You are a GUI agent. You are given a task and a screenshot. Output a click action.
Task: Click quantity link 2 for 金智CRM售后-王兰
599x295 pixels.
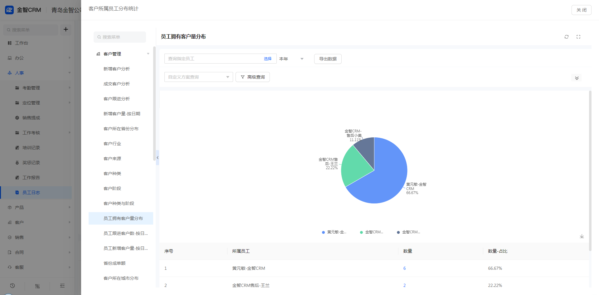pyautogui.click(x=405, y=285)
